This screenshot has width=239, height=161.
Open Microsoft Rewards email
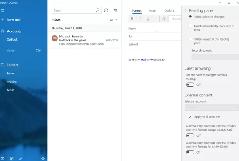(85, 40)
